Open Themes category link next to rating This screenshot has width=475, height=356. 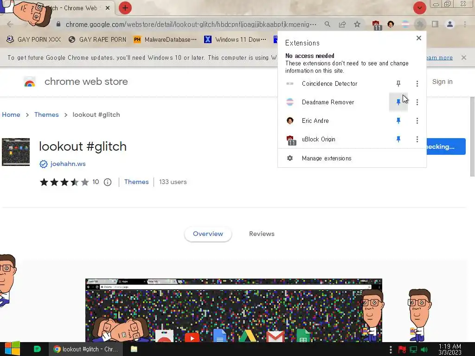[136, 182]
